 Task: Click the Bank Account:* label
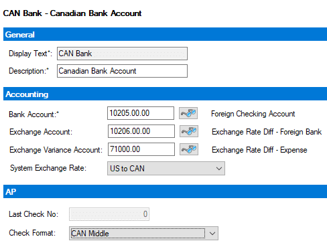click(x=34, y=114)
